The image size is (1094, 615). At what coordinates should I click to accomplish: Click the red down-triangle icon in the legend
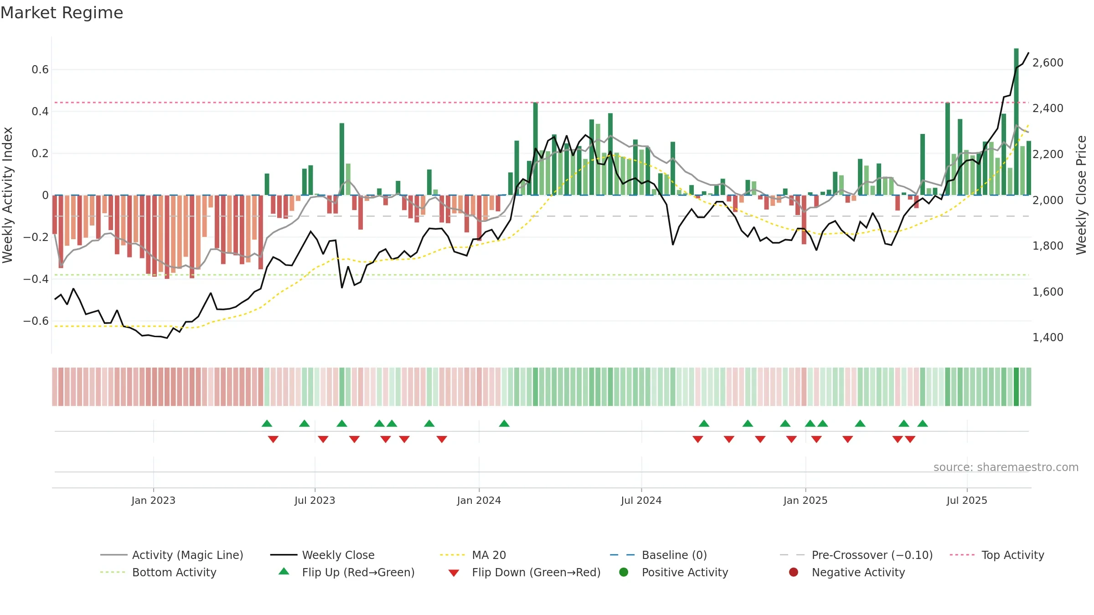point(454,573)
